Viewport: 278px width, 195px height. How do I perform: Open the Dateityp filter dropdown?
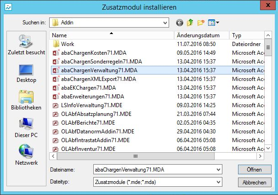pyautogui.click(x=218, y=182)
